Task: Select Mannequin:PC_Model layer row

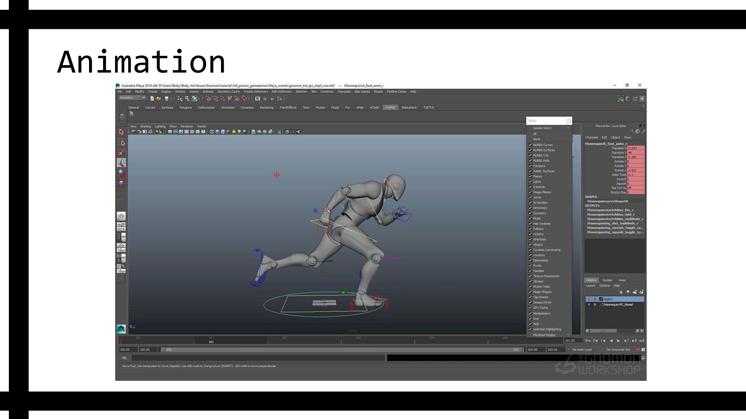Action: pyautogui.click(x=615, y=304)
